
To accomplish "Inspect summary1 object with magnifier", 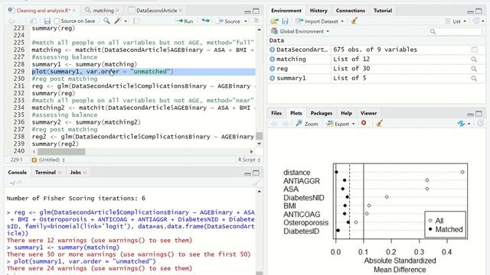I will [x=474, y=79].
